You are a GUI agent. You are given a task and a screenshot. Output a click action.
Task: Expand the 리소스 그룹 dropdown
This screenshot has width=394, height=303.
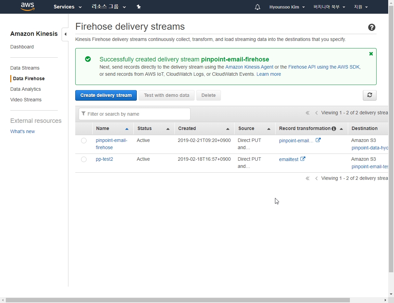tap(108, 7)
